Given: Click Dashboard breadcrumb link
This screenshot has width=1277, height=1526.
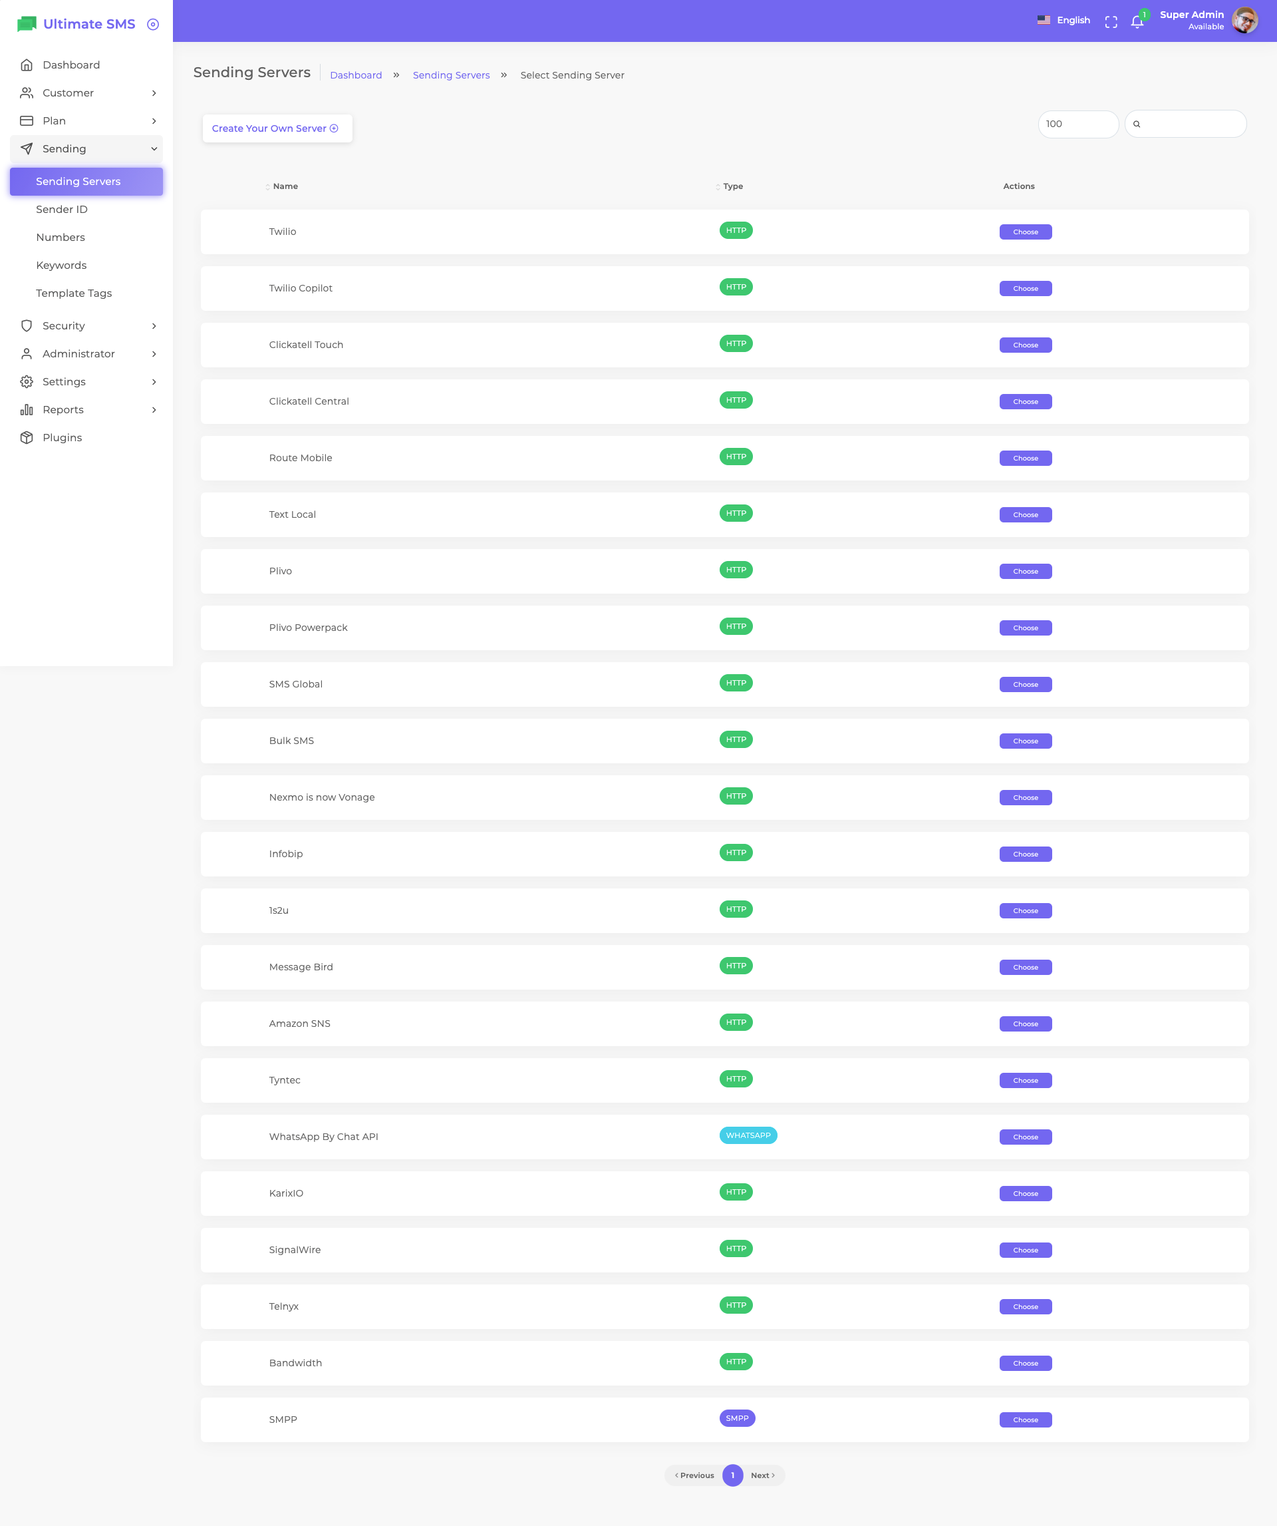Looking at the screenshot, I should point(356,76).
